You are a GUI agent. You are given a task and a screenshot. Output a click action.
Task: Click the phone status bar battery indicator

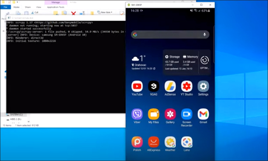pyautogui.click(x=206, y=11)
